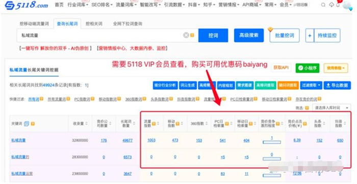Click the help icon next to 筛选 label

[x=307, y=108]
